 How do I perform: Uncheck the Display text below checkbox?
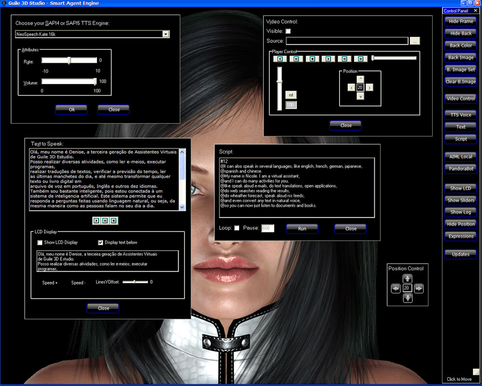pos(100,242)
